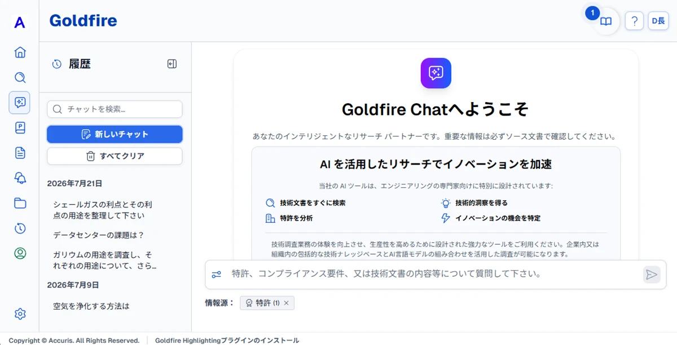This screenshot has height=345, width=677.
Task: Click the 技術的洞察を得る feature item
Action: [474, 203]
